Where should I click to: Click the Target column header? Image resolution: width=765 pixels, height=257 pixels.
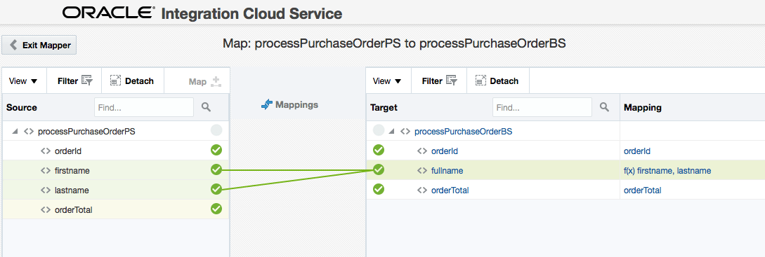(x=384, y=108)
